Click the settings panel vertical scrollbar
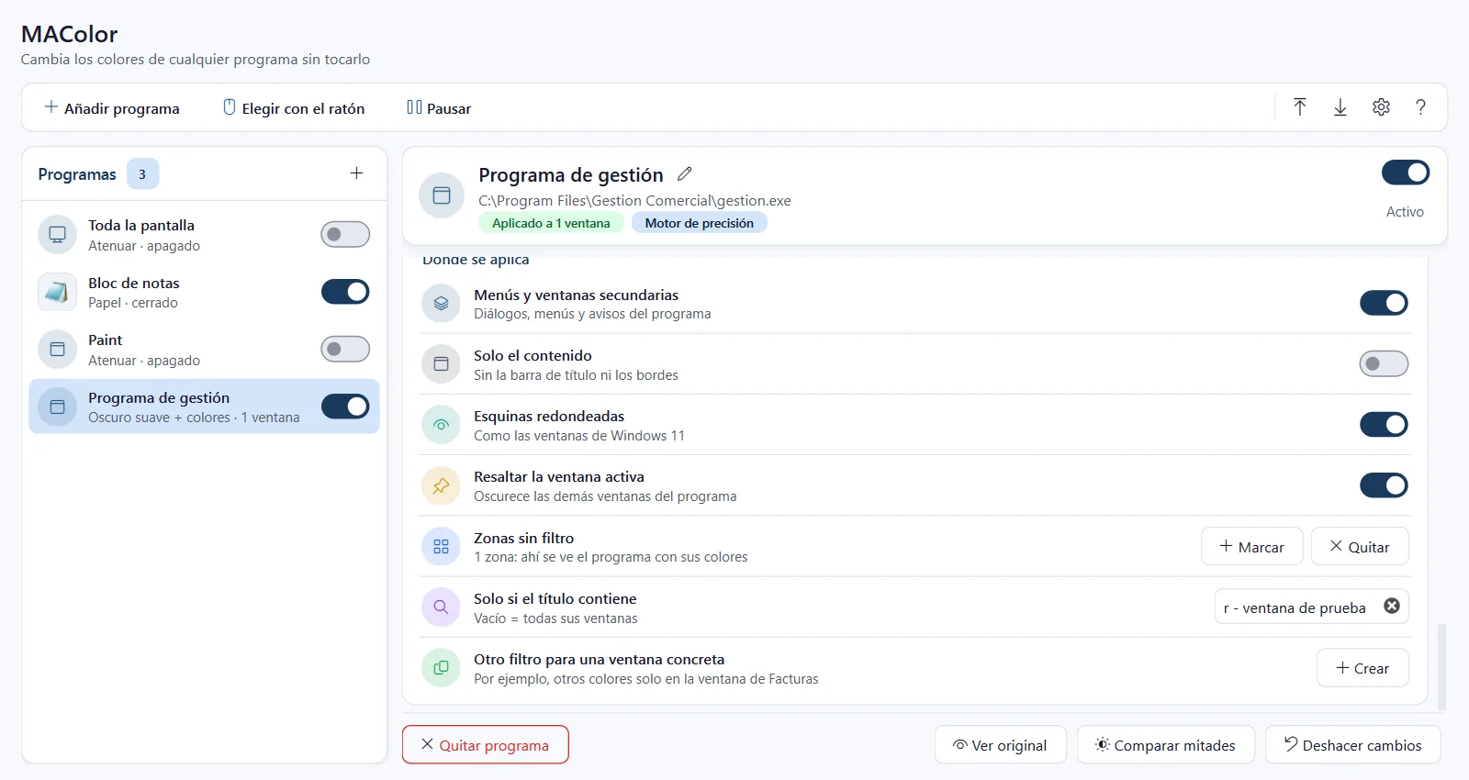Screen dimensions: 1469x780 pyautogui.click(x=1441, y=667)
